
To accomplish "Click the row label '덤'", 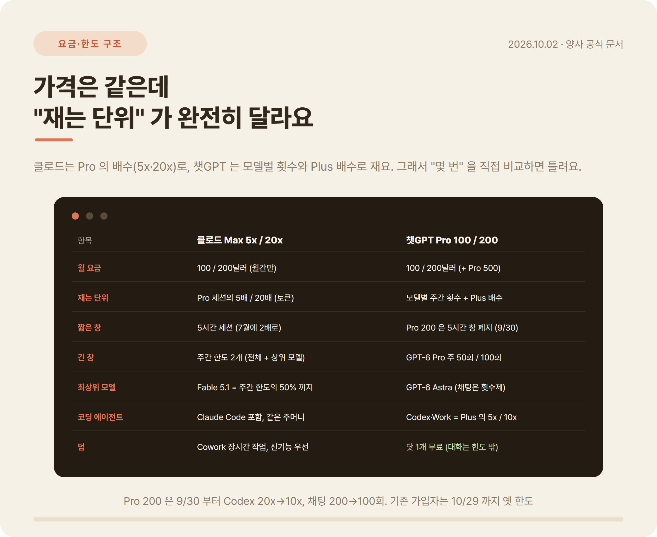I will [x=81, y=447].
